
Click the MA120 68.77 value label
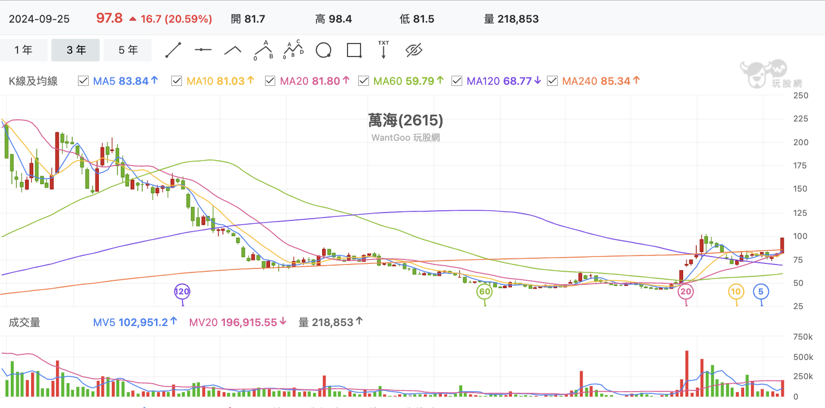point(504,81)
